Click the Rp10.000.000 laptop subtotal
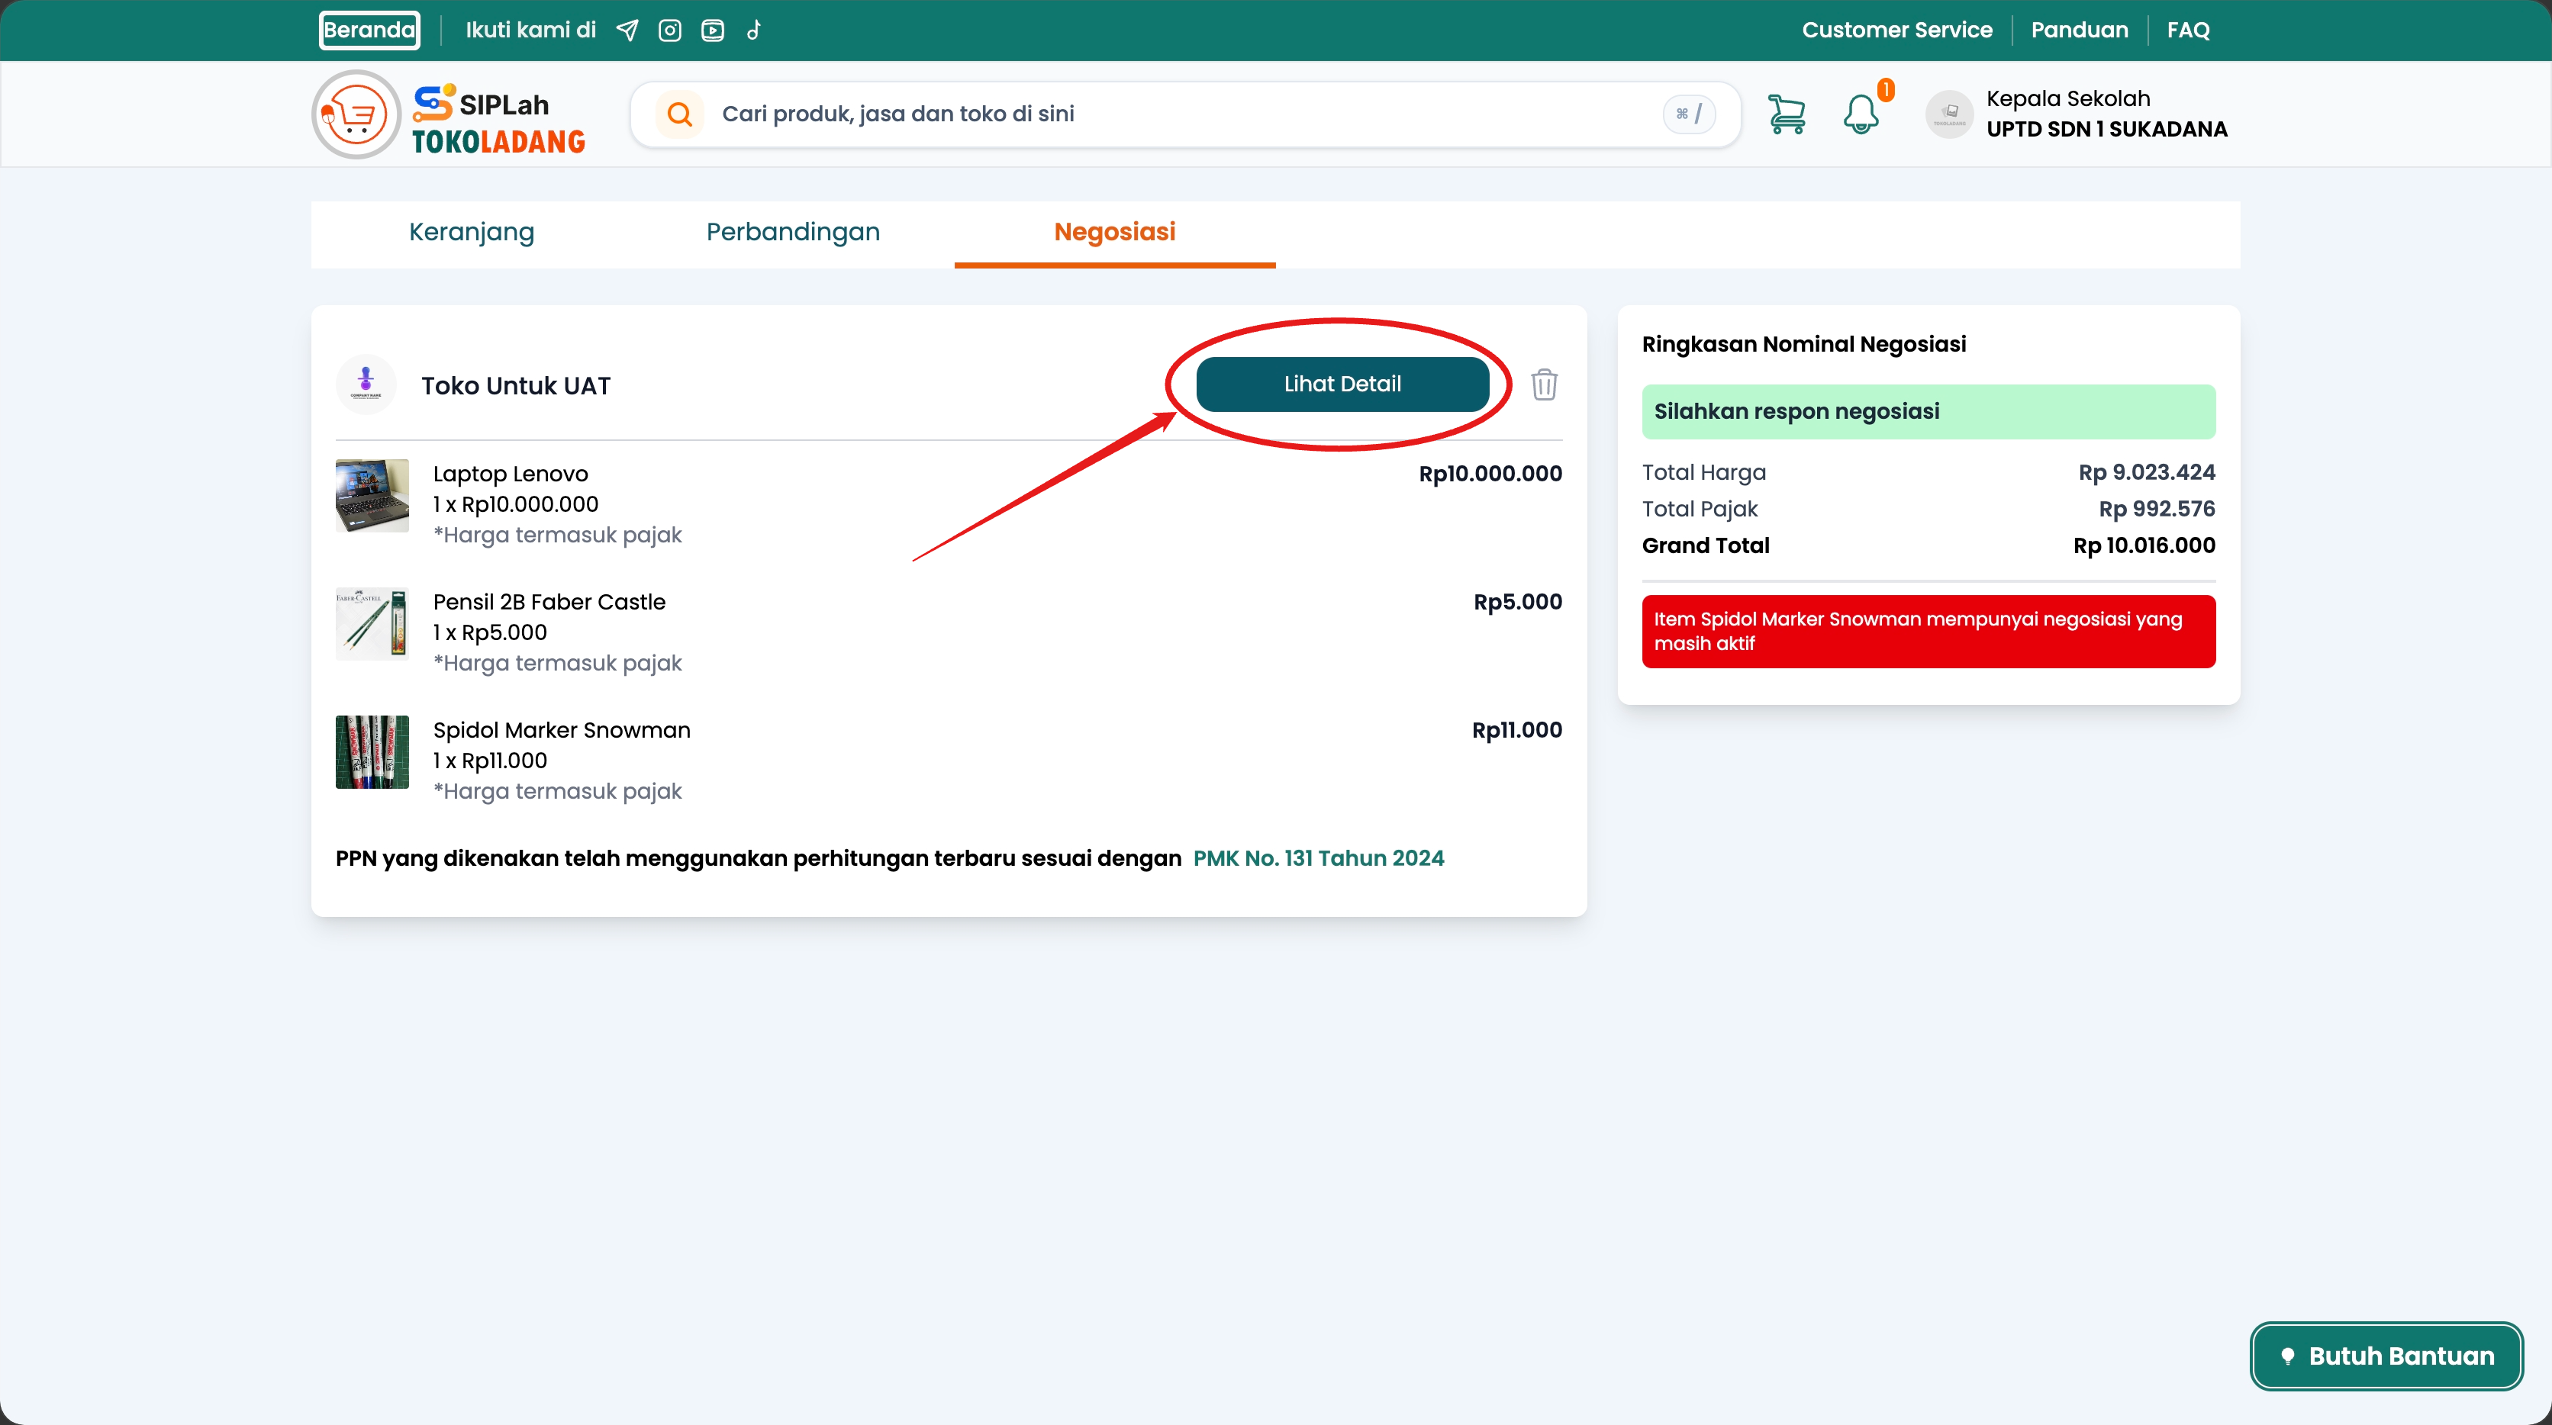 pos(1490,474)
